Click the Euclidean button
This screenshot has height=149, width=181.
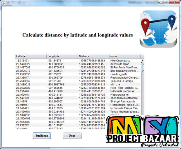pos(42,136)
